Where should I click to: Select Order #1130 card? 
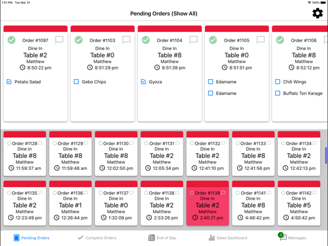click(x=116, y=153)
